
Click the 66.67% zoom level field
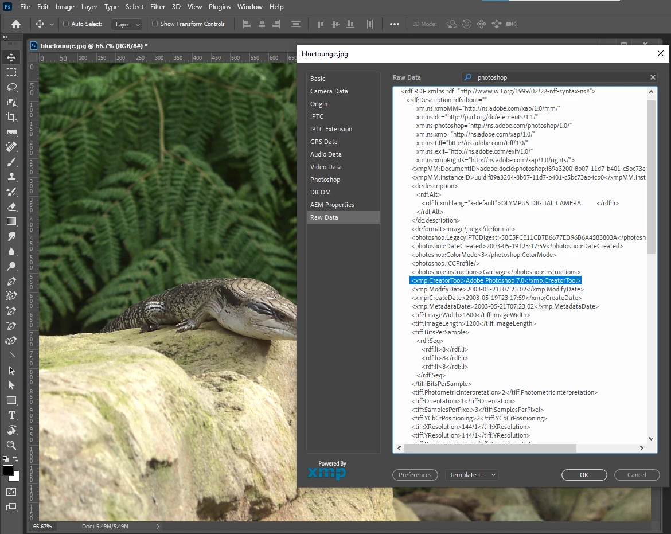(42, 527)
